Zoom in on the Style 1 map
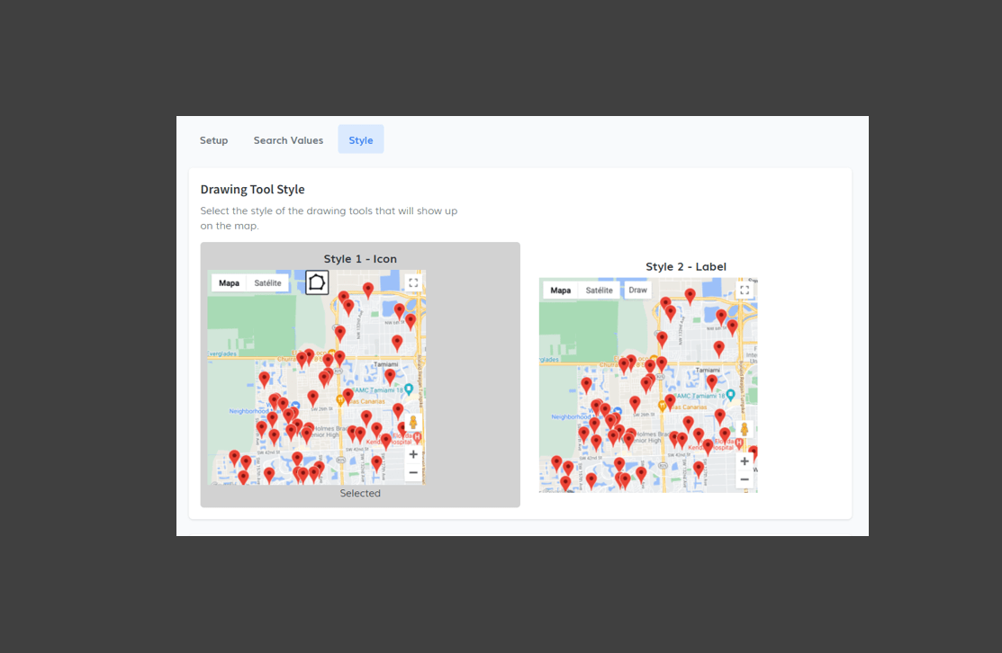Viewport: 1002px width, 653px height. click(413, 454)
